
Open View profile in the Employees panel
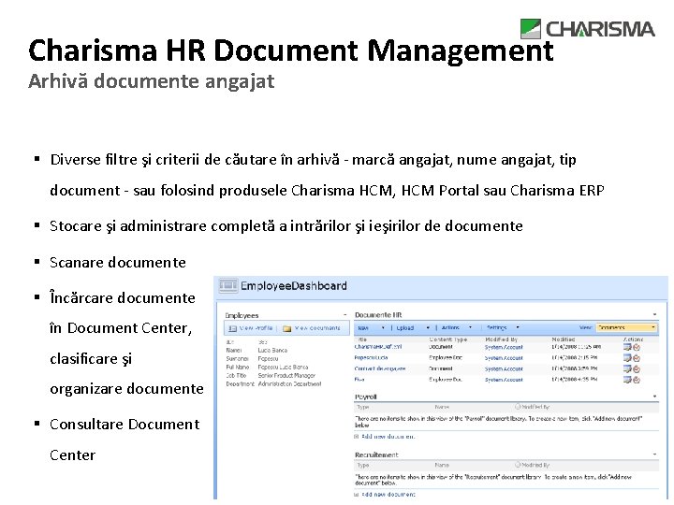[252, 328]
